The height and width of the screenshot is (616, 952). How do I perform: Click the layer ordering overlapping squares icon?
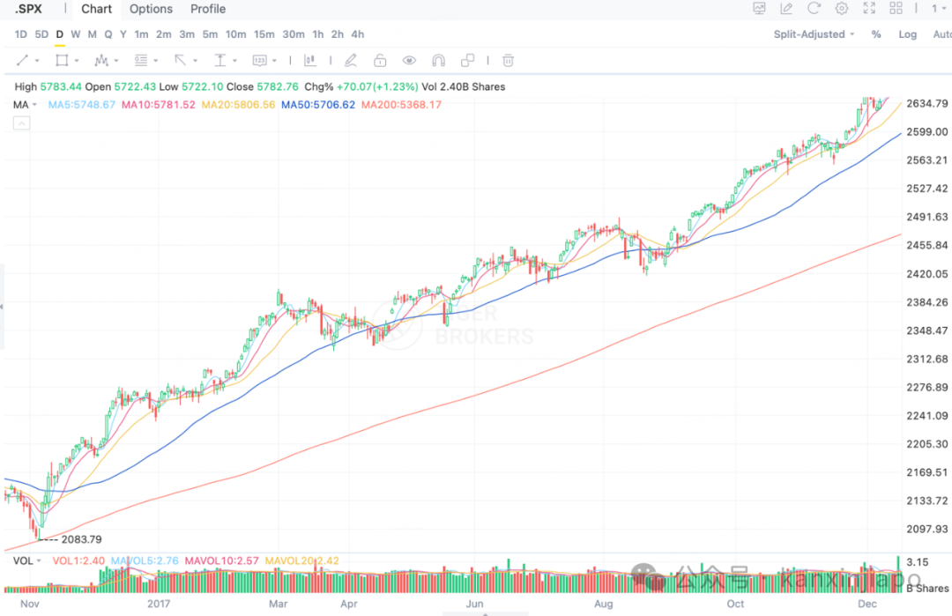pyautogui.click(x=467, y=60)
